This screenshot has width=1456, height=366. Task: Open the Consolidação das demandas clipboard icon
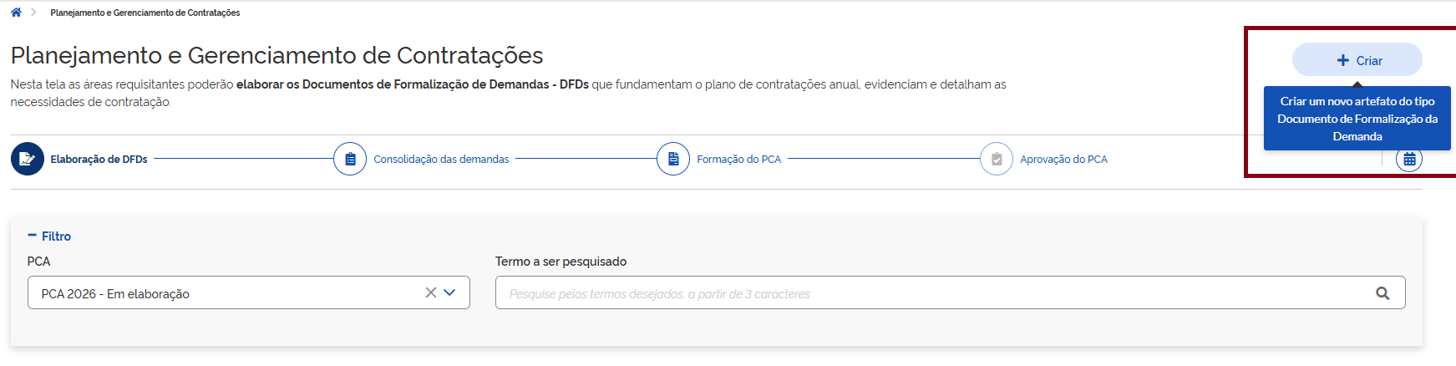[x=350, y=159]
